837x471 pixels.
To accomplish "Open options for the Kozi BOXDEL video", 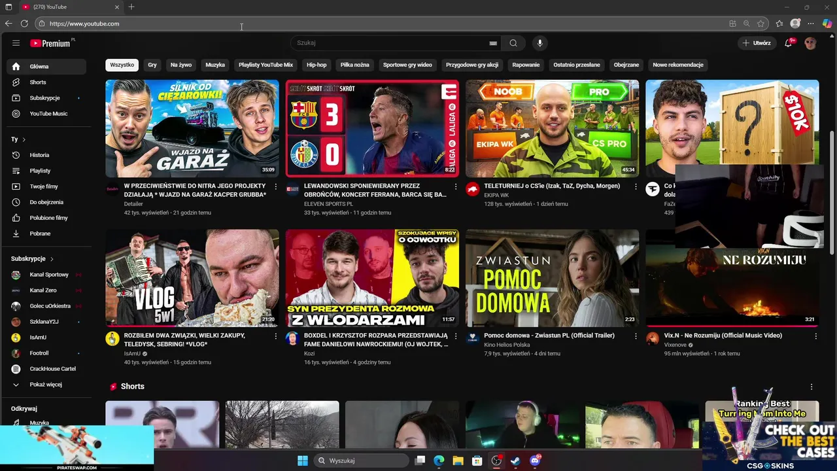I will coord(455,336).
